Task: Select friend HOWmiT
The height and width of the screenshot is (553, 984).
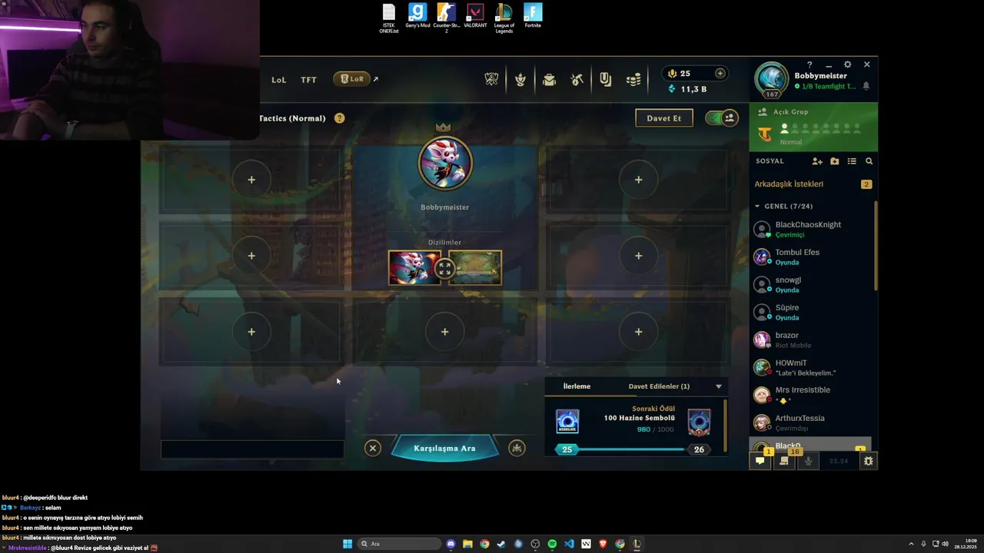Action: (x=813, y=367)
